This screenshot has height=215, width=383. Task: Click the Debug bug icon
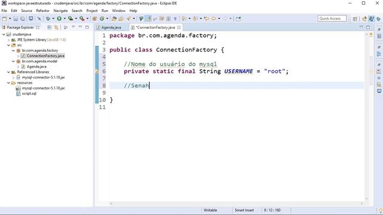pyautogui.click(x=48, y=19)
